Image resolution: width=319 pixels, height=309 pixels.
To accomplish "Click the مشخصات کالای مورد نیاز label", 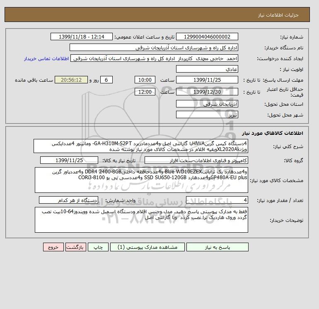I will tap(276, 180).
